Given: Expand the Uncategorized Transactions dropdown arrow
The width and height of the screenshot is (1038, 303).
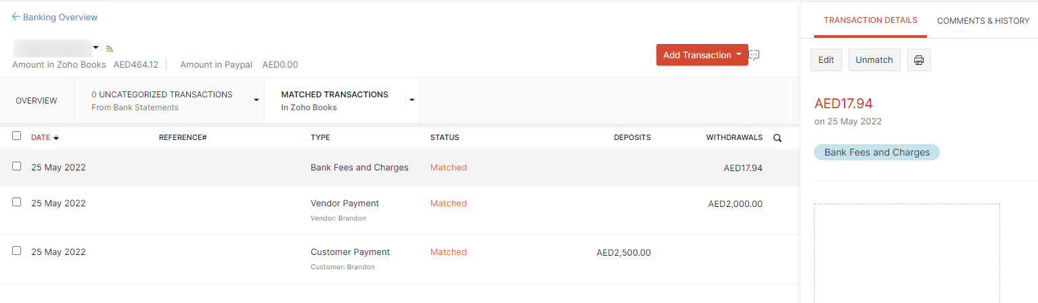Looking at the screenshot, I should coord(256,100).
